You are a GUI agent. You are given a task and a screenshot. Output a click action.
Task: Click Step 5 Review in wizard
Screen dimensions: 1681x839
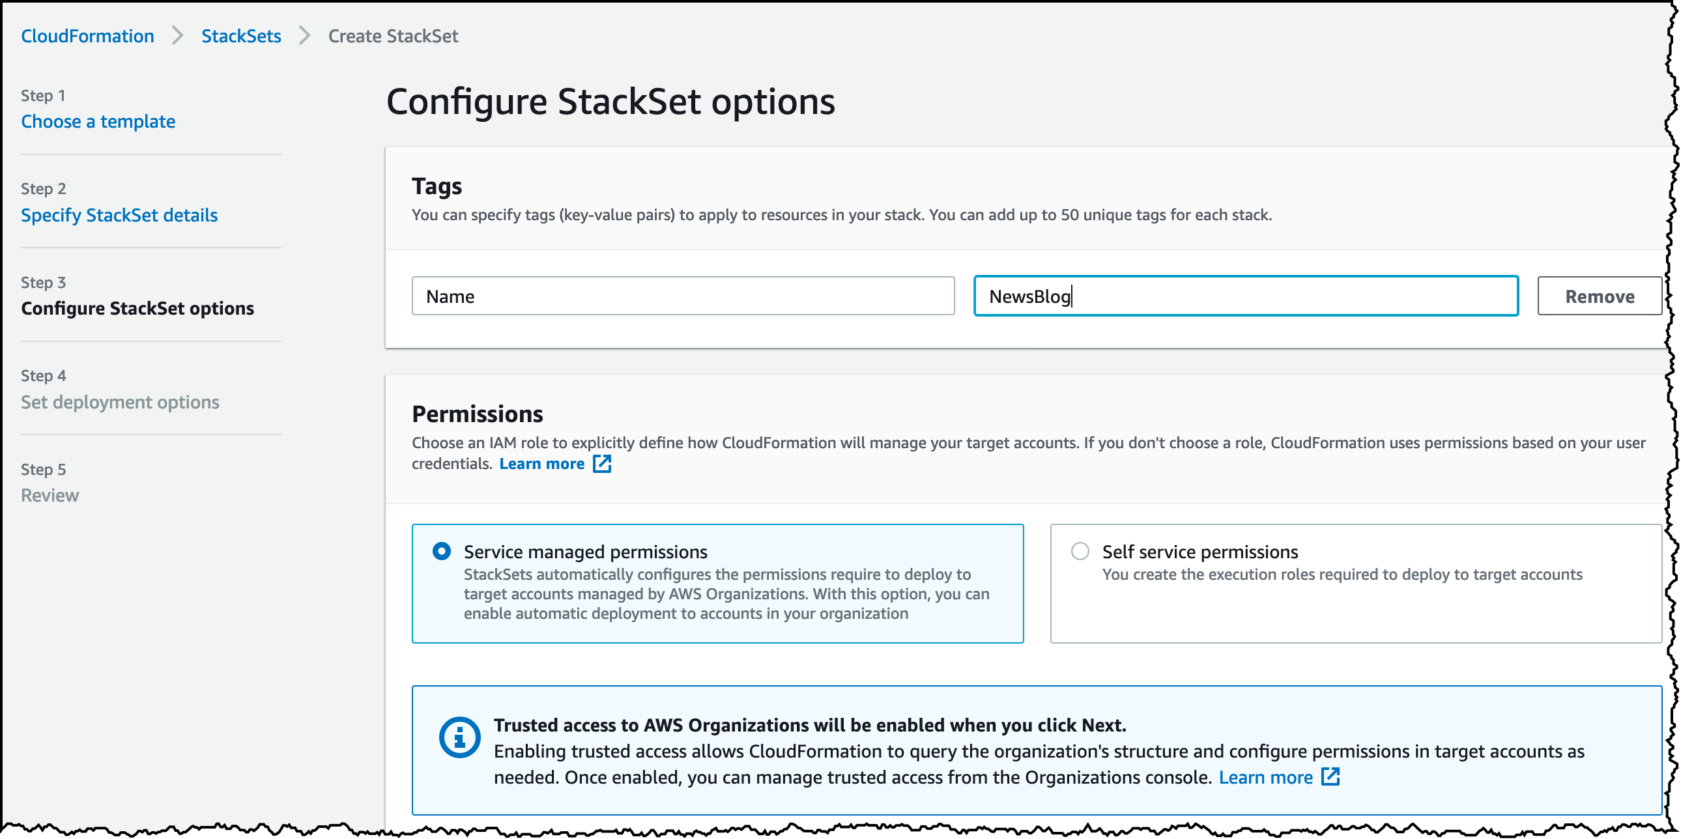[50, 495]
